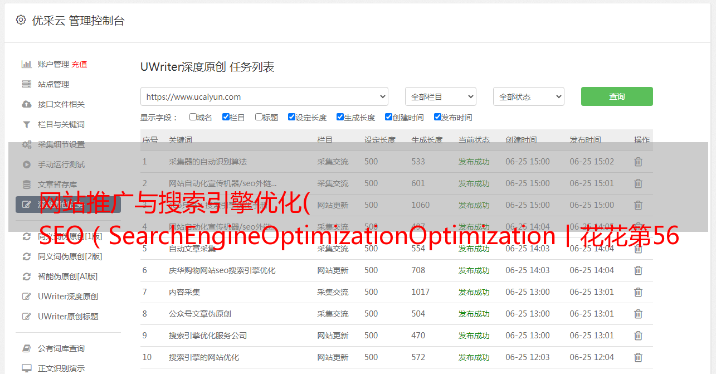Uncheck the 创建时间 checkbox
The width and height of the screenshot is (716, 374).
(x=388, y=117)
